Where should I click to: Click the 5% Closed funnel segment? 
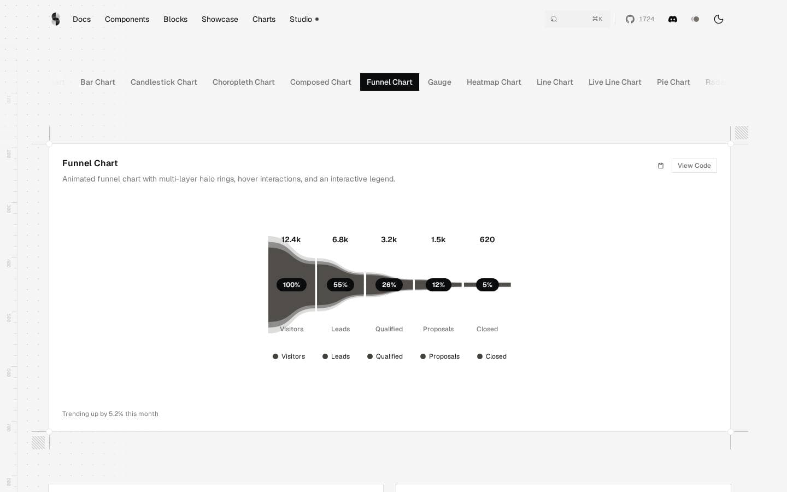tap(488, 285)
